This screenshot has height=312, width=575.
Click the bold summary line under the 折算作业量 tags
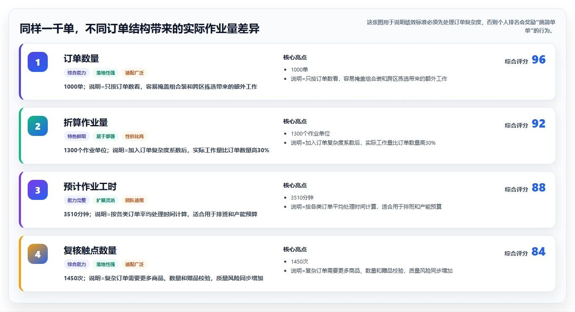(166, 151)
